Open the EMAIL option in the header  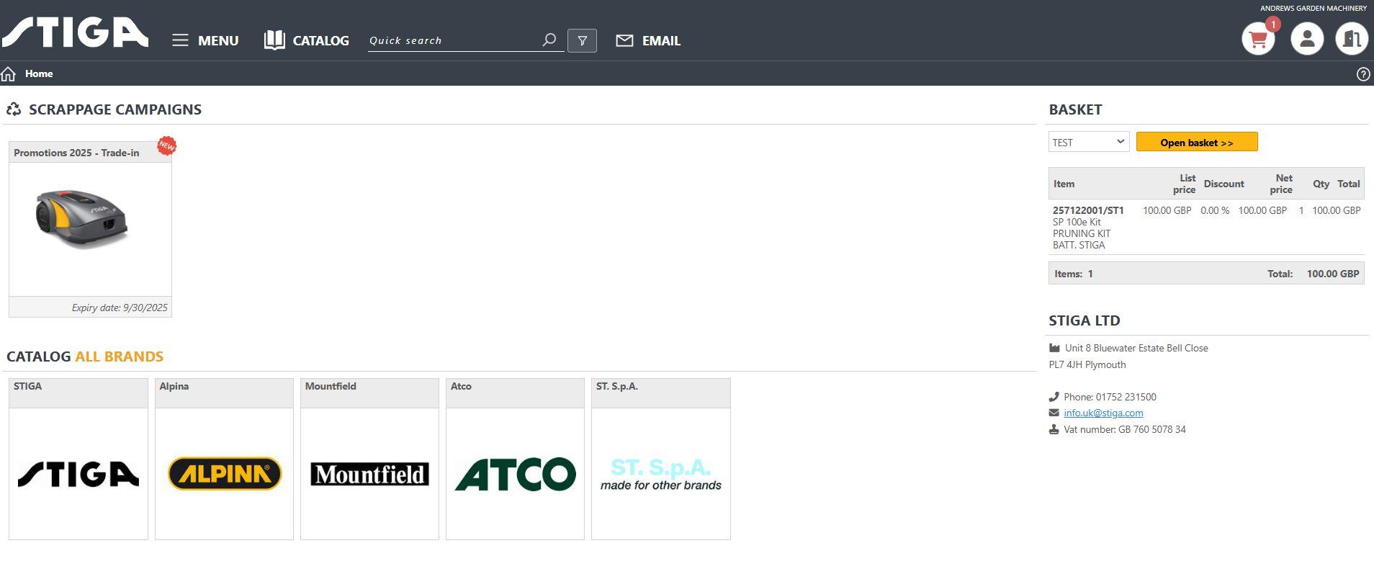point(648,40)
